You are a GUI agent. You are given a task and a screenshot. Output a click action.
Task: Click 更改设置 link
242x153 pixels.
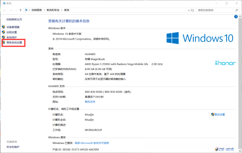pyautogui.click(x=220, y=114)
